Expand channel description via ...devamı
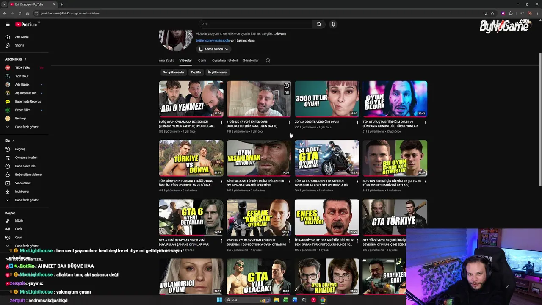 (x=280, y=33)
